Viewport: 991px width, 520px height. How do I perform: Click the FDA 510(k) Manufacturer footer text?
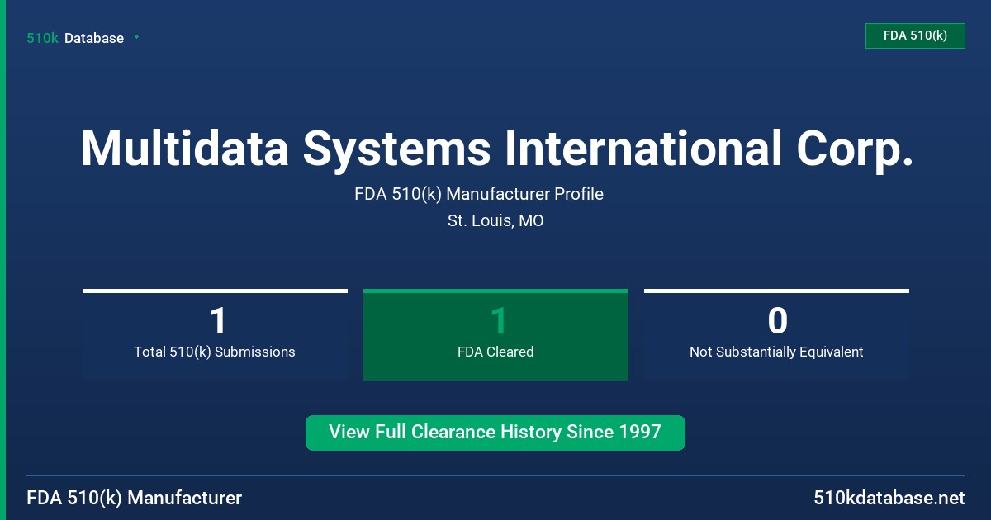coord(135,498)
